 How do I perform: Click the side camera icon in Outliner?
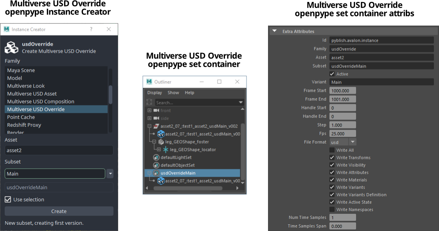(156, 118)
